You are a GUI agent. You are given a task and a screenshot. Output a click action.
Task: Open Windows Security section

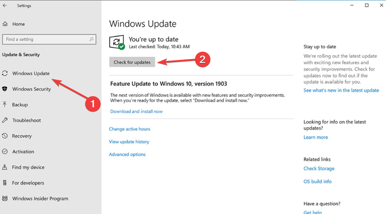click(x=31, y=89)
